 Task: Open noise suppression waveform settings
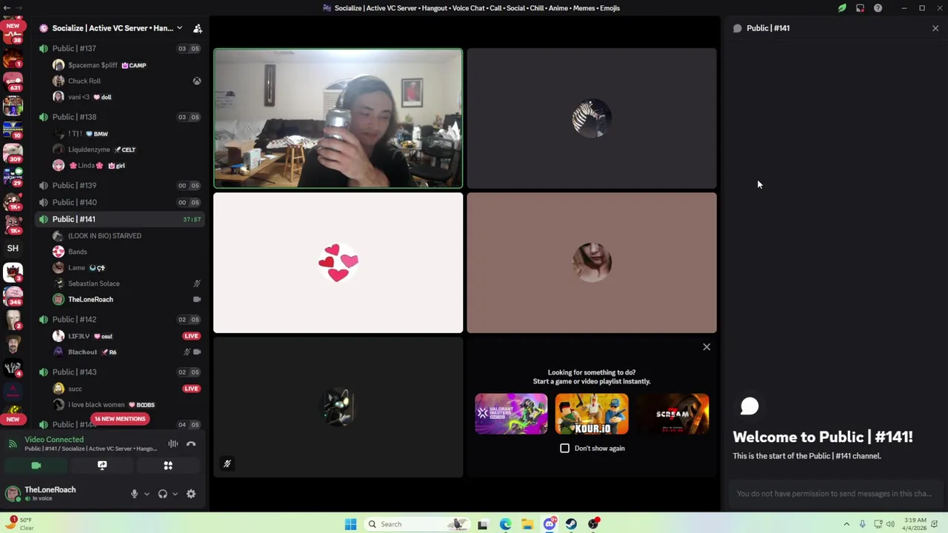pos(173,444)
